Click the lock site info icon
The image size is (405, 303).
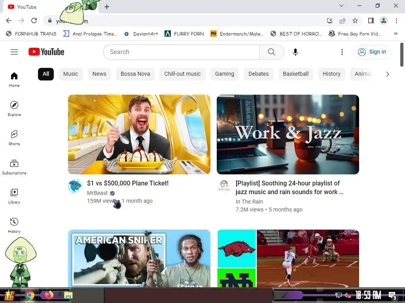click(50, 21)
